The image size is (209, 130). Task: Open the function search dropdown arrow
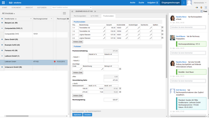91,7
